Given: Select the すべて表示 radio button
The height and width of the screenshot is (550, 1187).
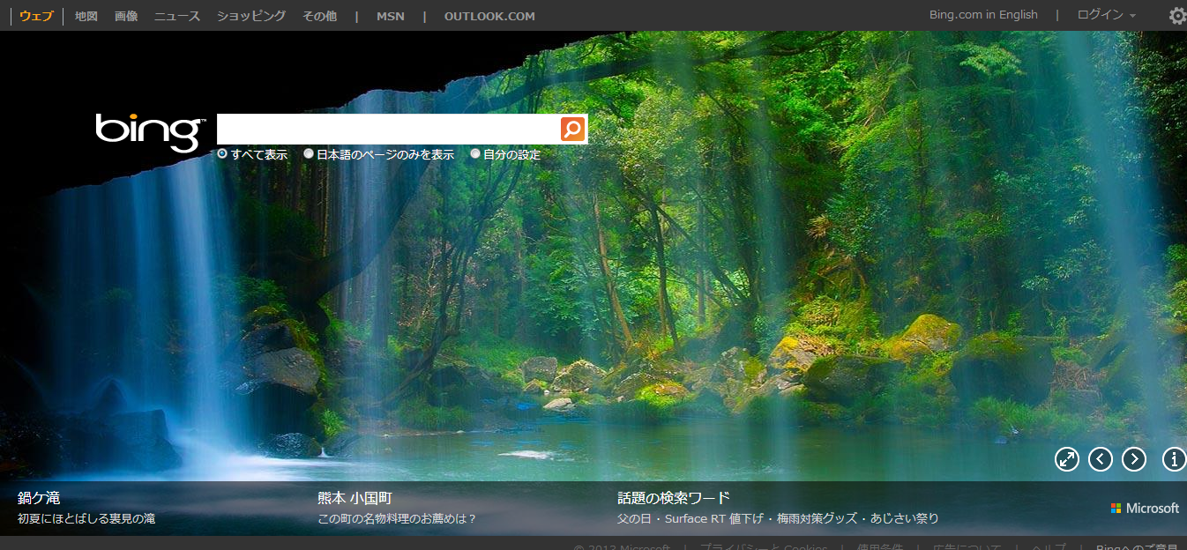Looking at the screenshot, I should (x=222, y=154).
